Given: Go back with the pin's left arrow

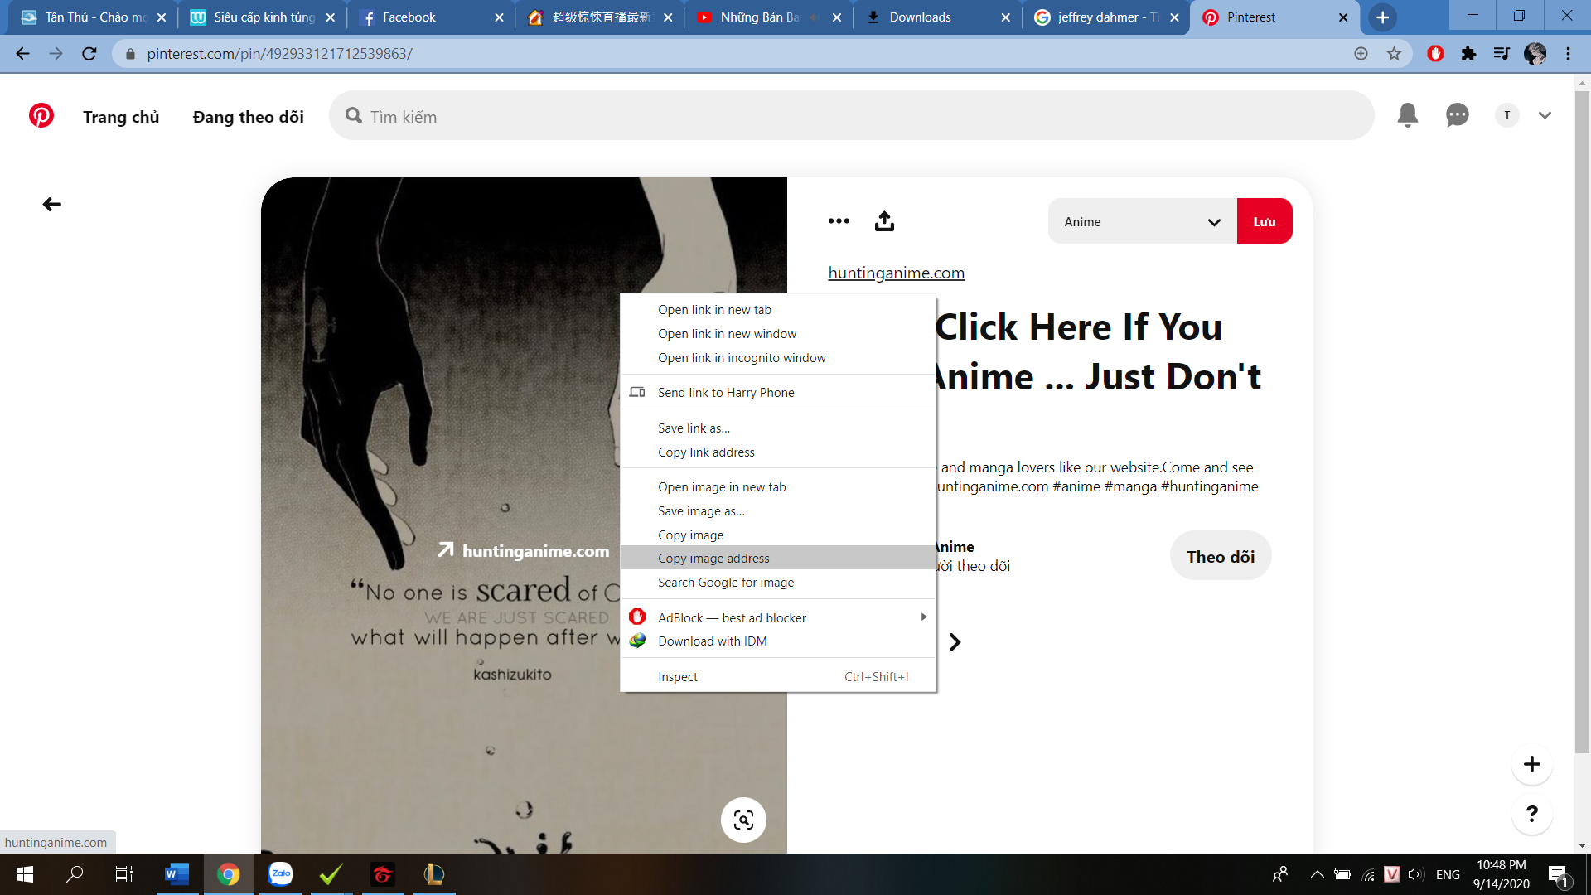Looking at the screenshot, I should coord(51,204).
